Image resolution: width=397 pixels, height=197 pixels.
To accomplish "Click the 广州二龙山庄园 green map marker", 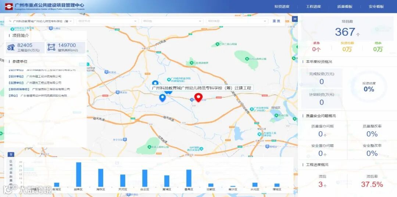I will 217,44.
